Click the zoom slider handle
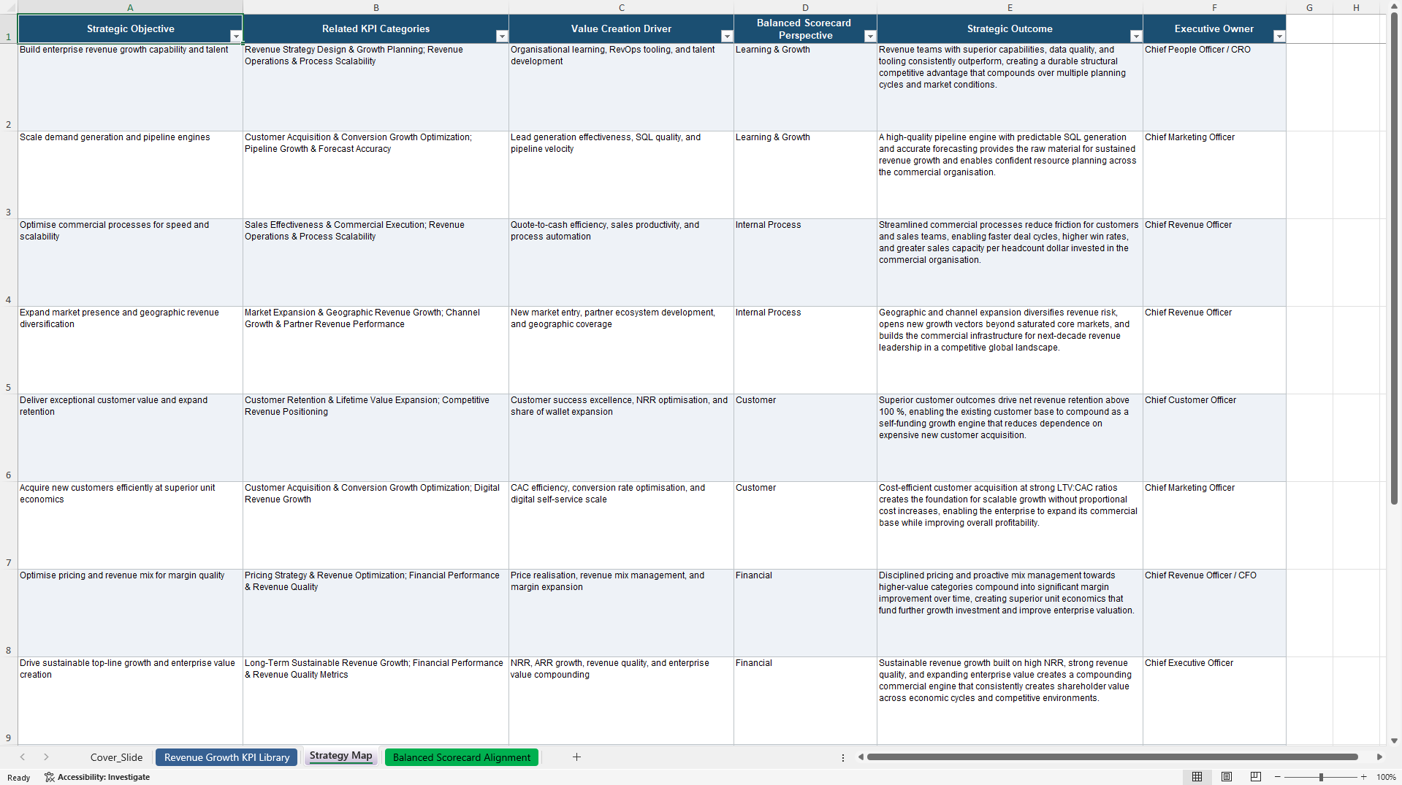This screenshot has width=1402, height=785. (1321, 777)
